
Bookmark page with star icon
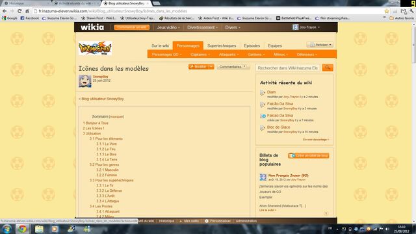point(387,11)
